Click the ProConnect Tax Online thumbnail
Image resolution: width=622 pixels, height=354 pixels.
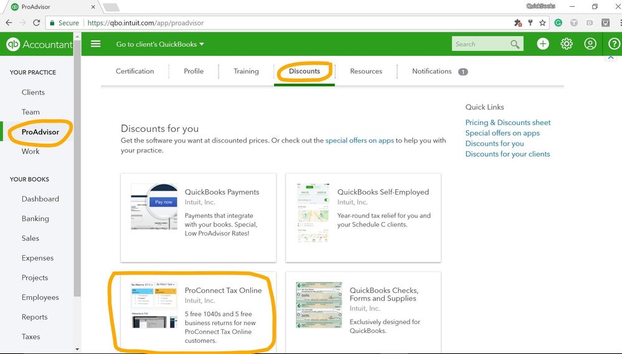tap(154, 305)
